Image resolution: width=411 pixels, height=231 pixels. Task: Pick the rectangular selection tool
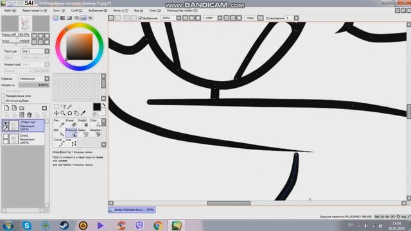tap(57, 107)
